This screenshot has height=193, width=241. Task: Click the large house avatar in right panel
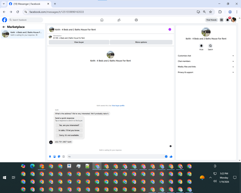coord(206,32)
